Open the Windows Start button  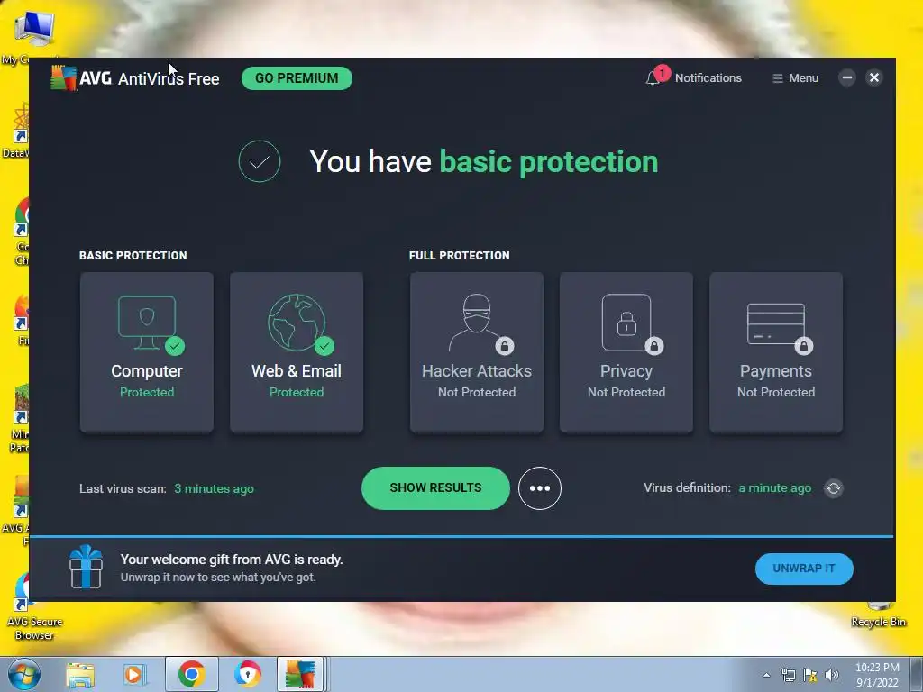point(24,674)
